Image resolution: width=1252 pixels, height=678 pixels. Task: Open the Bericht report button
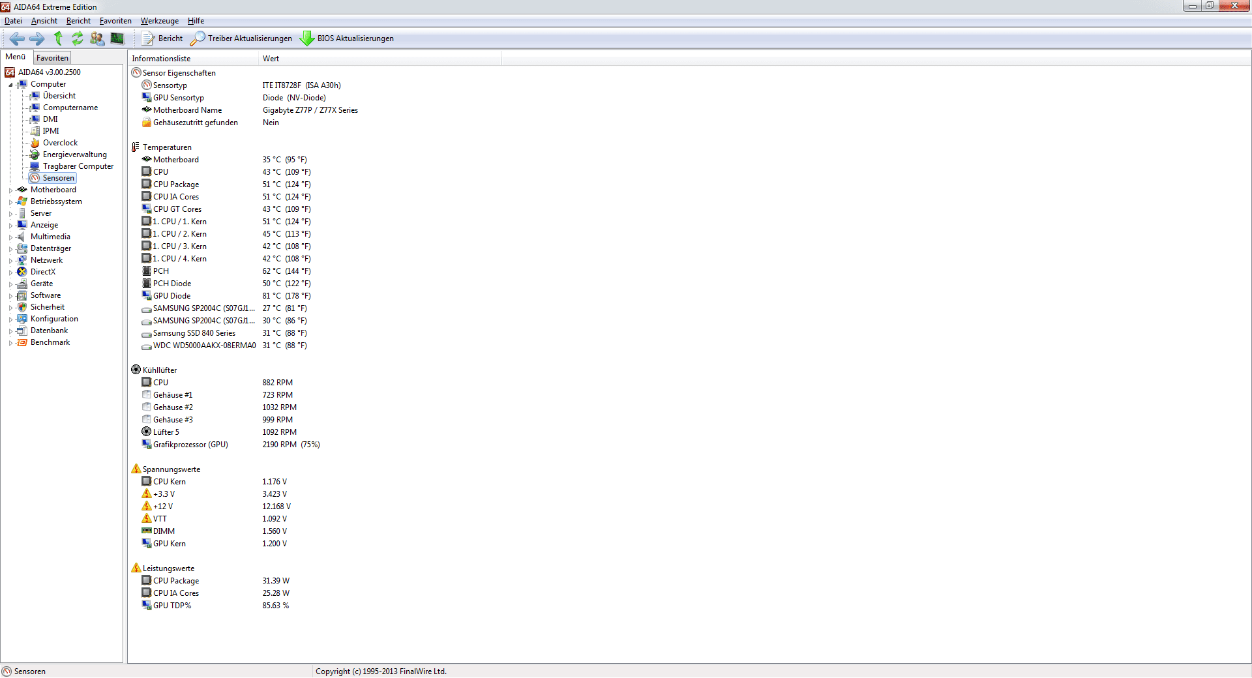[x=162, y=38]
